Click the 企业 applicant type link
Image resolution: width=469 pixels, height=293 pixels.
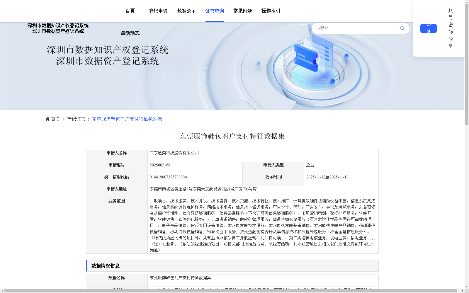click(310, 165)
